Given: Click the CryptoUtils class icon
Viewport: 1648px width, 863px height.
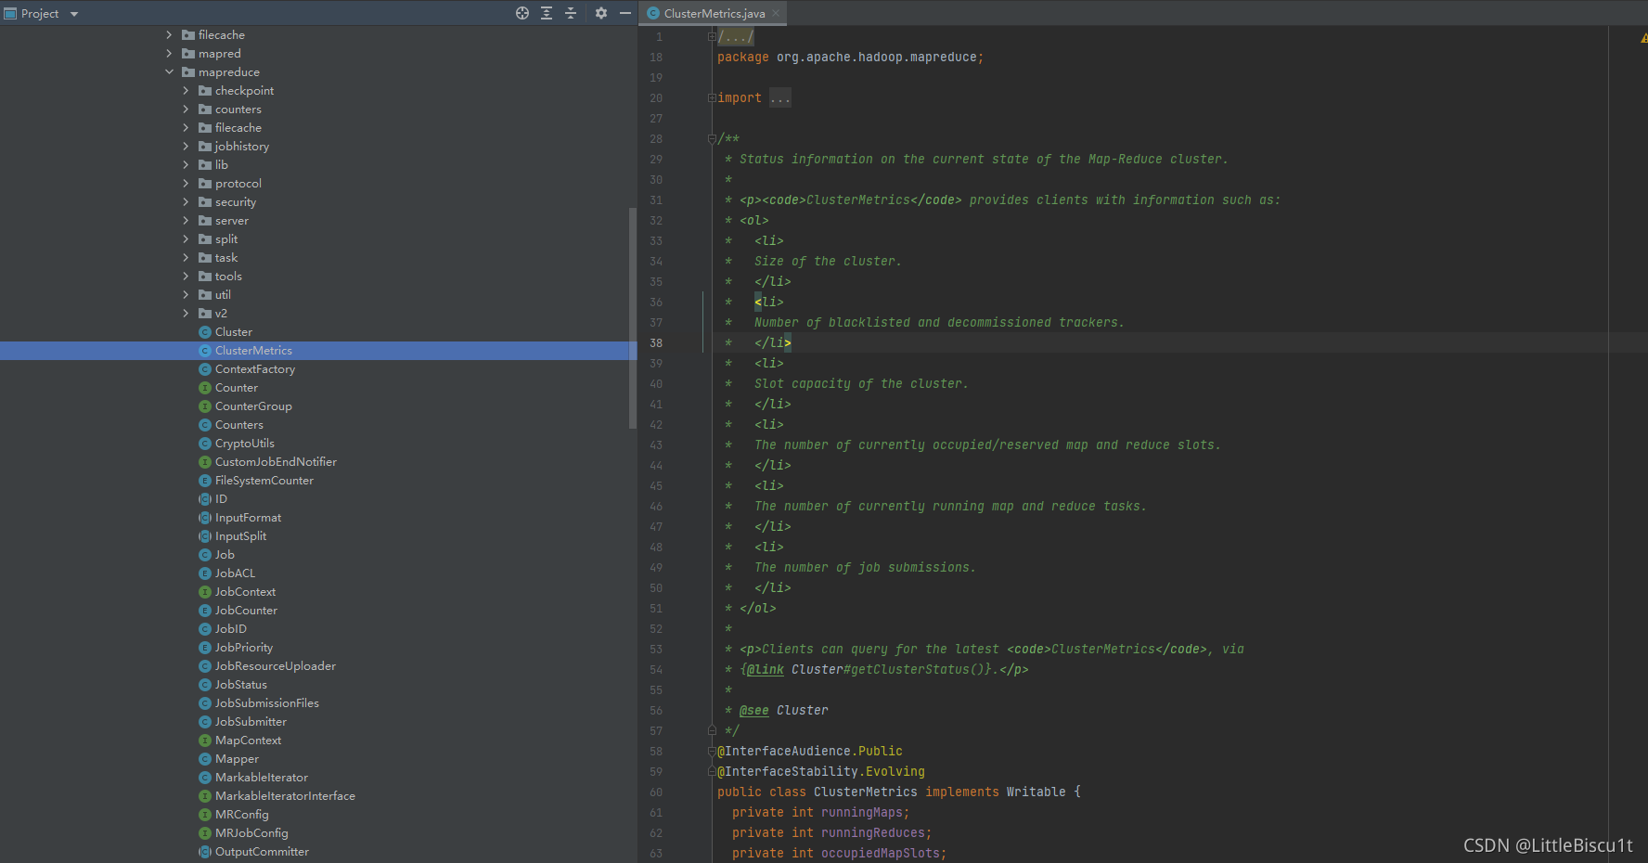Looking at the screenshot, I should click(205, 443).
